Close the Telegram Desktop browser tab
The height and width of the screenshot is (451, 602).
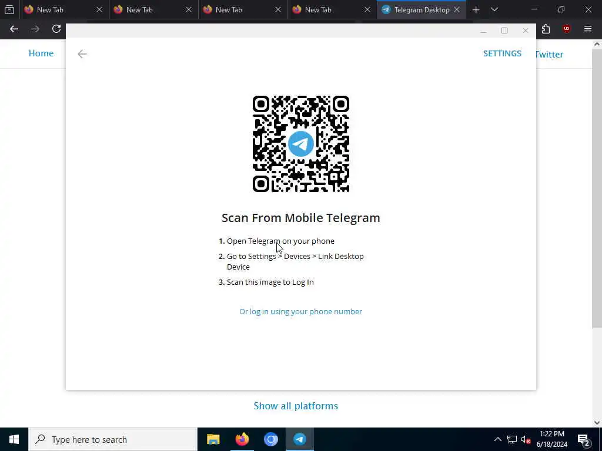(x=457, y=9)
